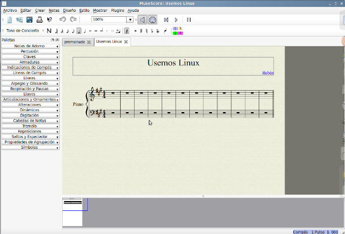Image resolution: width=345 pixels, height=234 pixels.
Task: Expand the Notas de Adorno palette
Action: tap(30, 46)
